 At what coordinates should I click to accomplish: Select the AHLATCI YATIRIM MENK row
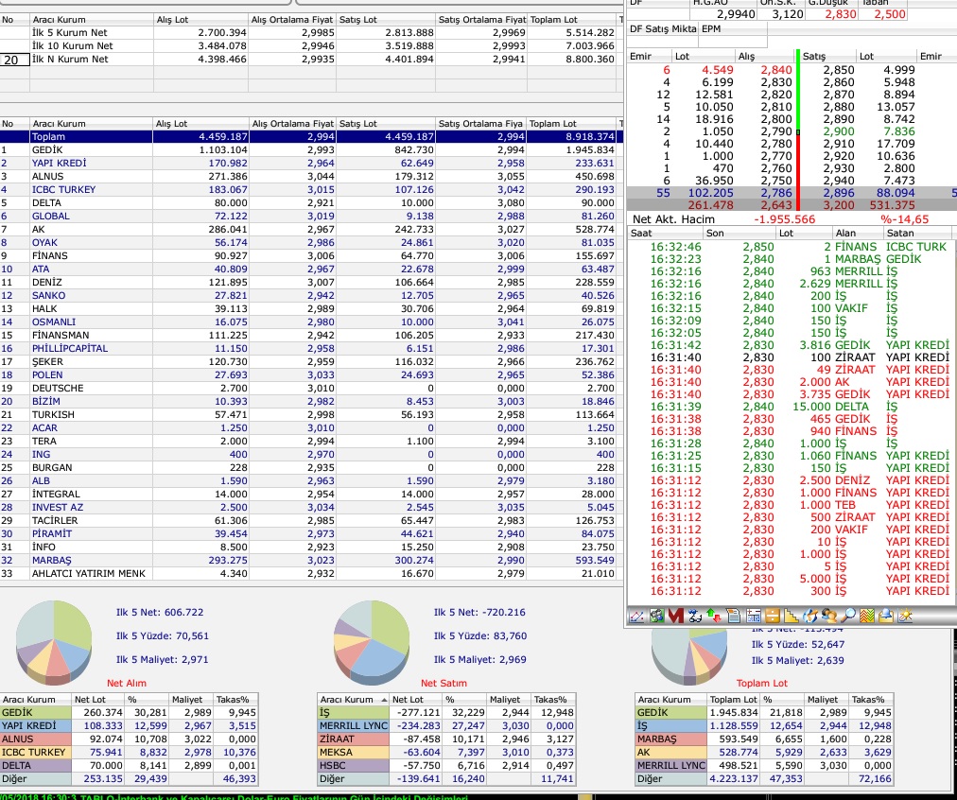coord(311,574)
